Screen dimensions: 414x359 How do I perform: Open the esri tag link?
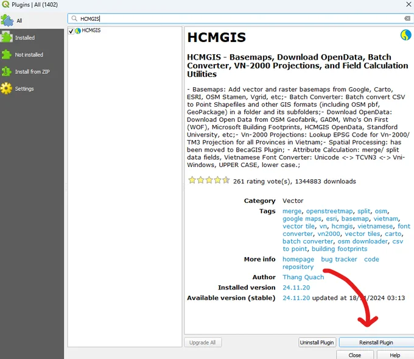tap(331, 219)
